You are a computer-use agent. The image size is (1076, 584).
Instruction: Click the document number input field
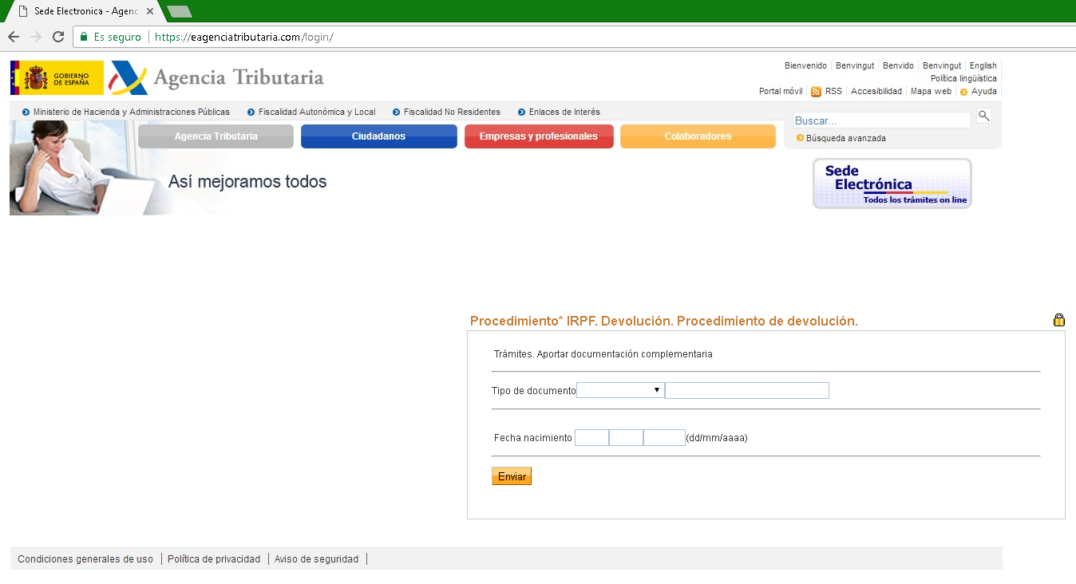click(x=747, y=390)
